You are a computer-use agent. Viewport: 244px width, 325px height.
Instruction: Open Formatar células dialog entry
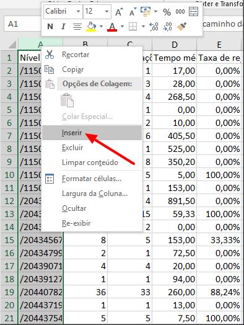(x=92, y=179)
